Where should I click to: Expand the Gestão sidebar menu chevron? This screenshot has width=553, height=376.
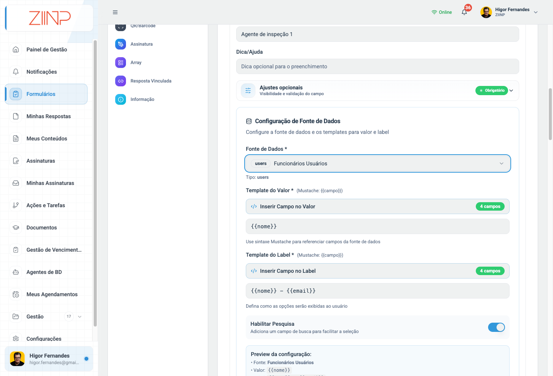[80, 317]
